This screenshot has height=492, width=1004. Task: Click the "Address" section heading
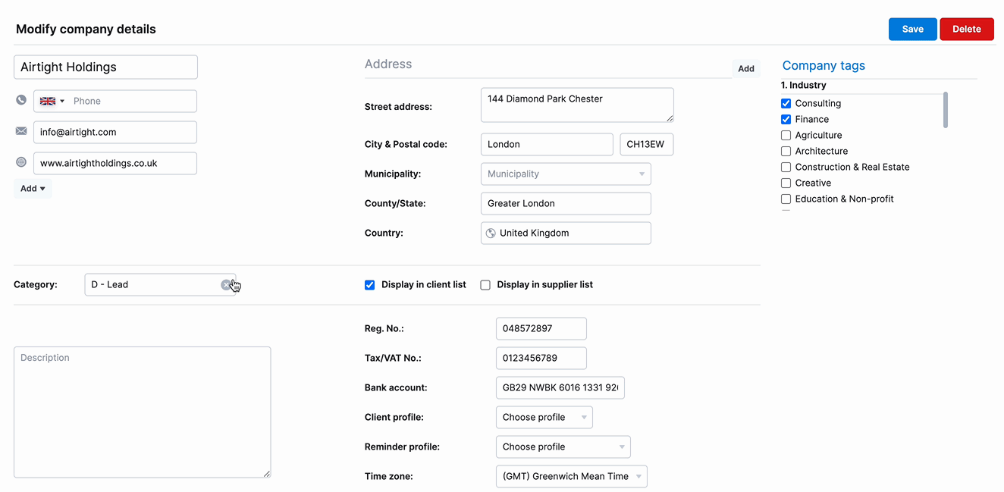click(x=388, y=64)
